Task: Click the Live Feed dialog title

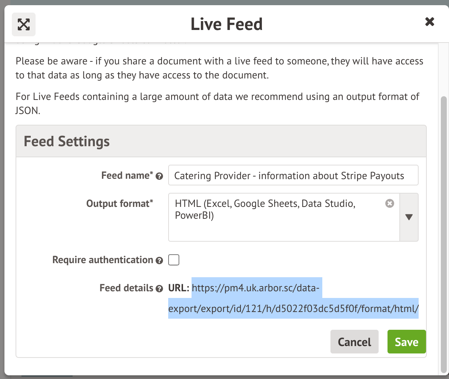Action: pyautogui.click(x=226, y=24)
